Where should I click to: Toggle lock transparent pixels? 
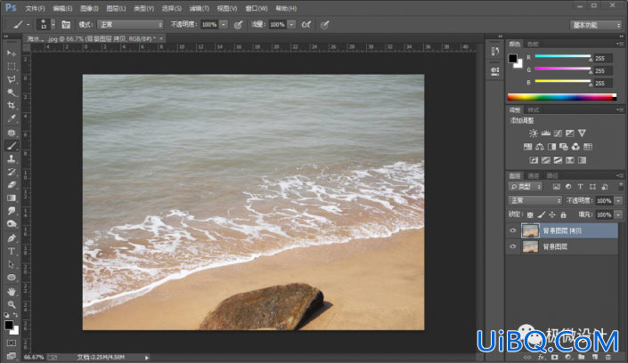(x=530, y=215)
